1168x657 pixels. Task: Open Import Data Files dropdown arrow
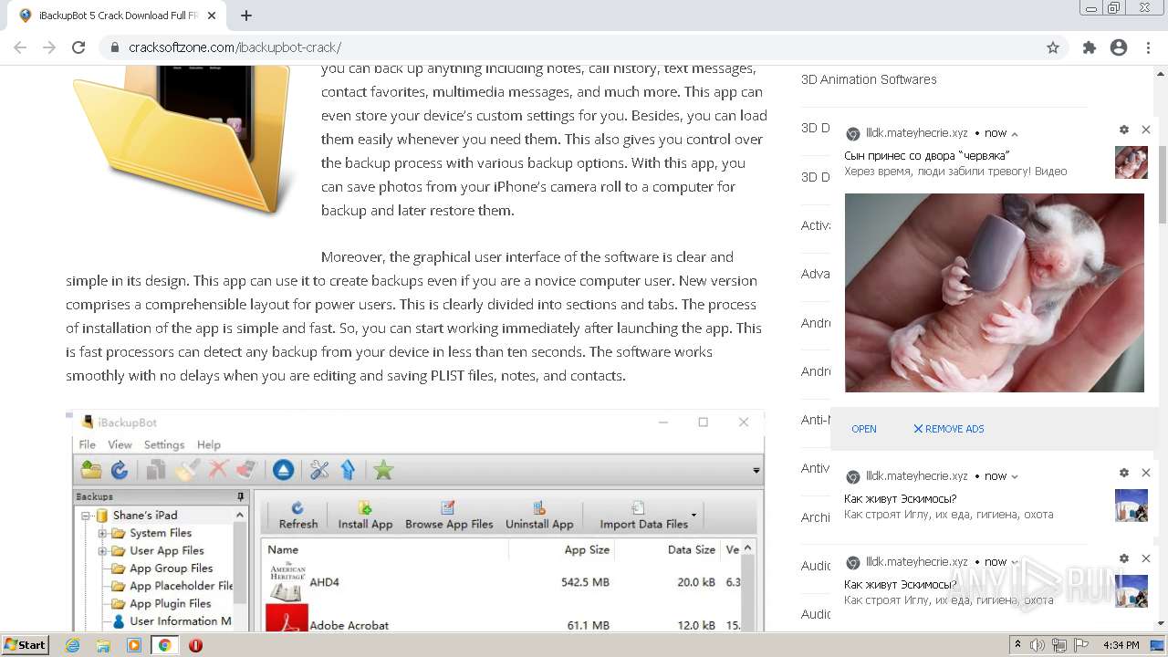pyautogui.click(x=694, y=516)
